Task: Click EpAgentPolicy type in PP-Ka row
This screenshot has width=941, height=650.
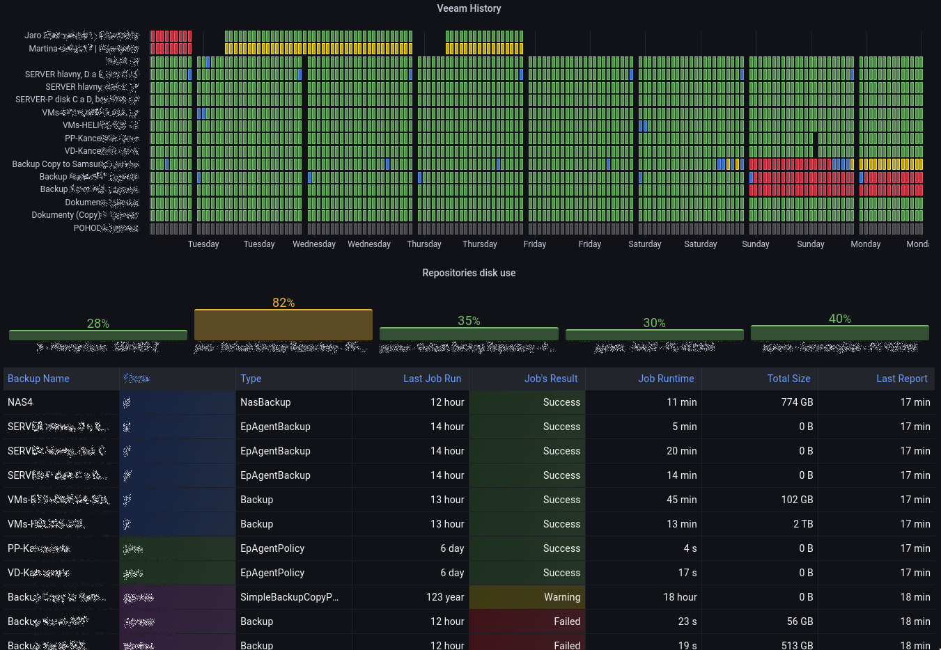Action: [x=294, y=548]
